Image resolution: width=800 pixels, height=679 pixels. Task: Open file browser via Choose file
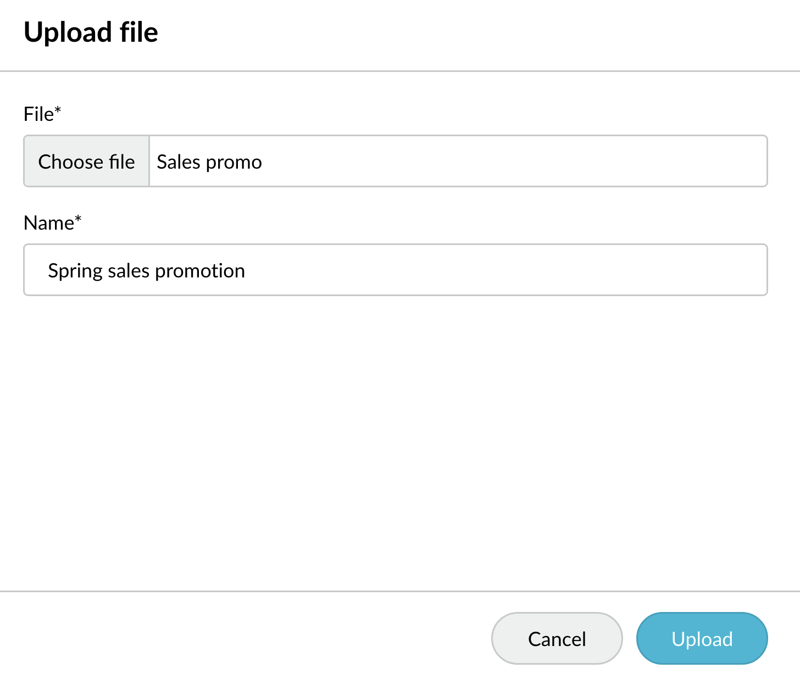87,162
